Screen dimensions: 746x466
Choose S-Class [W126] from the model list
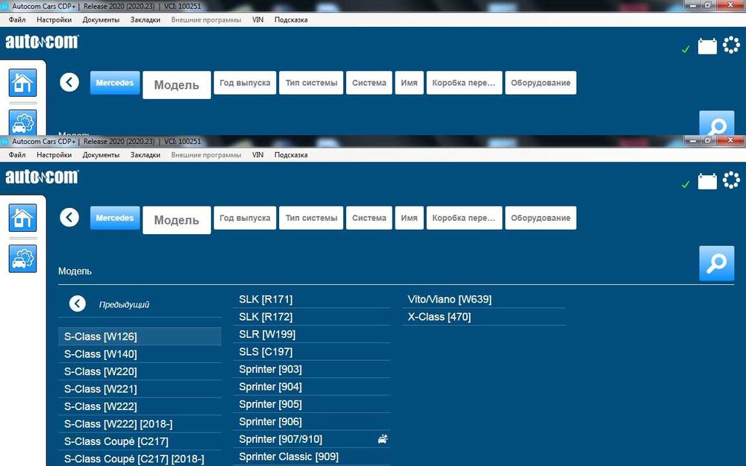pyautogui.click(x=140, y=336)
